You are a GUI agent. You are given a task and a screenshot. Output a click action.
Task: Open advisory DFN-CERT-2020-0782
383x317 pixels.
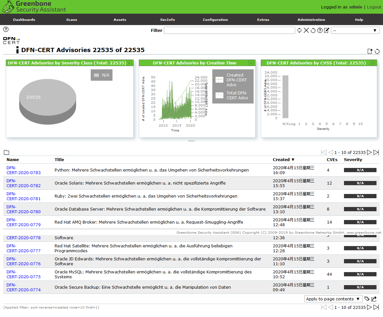(23, 183)
